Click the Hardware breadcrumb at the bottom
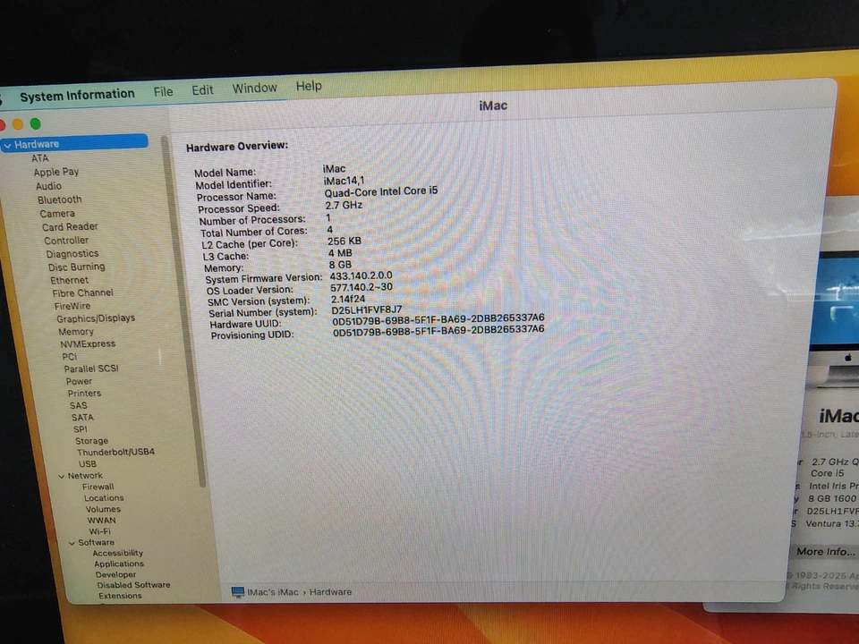 coord(330,591)
